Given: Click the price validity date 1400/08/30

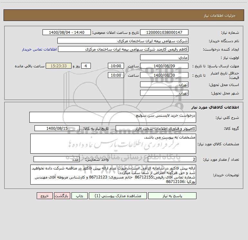Looking at the screenshot, I should tap(164, 75).
